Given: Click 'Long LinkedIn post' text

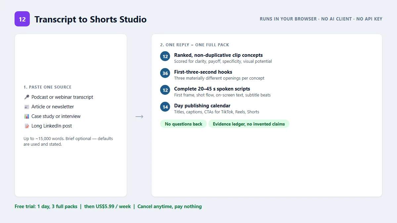Looking at the screenshot, I should (52, 126).
